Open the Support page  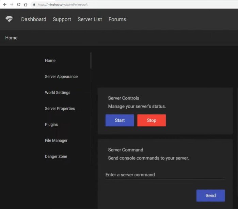click(x=62, y=19)
